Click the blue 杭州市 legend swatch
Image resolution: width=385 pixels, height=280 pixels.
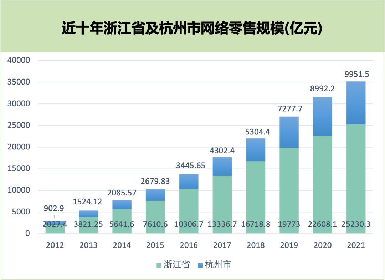click(200, 265)
